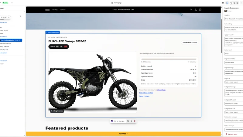The height and width of the screenshot is (137, 243).
Task: Open the three-dot more actions menu
Action: [12, 3]
